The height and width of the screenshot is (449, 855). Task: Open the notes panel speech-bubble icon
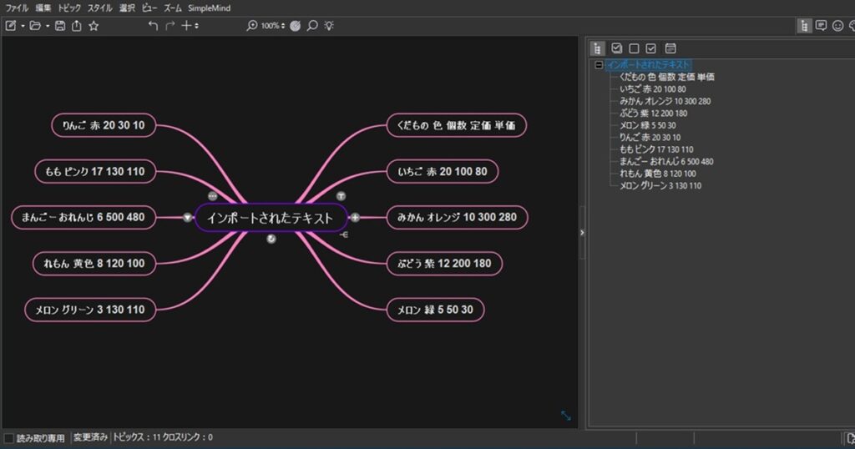point(821,26)
